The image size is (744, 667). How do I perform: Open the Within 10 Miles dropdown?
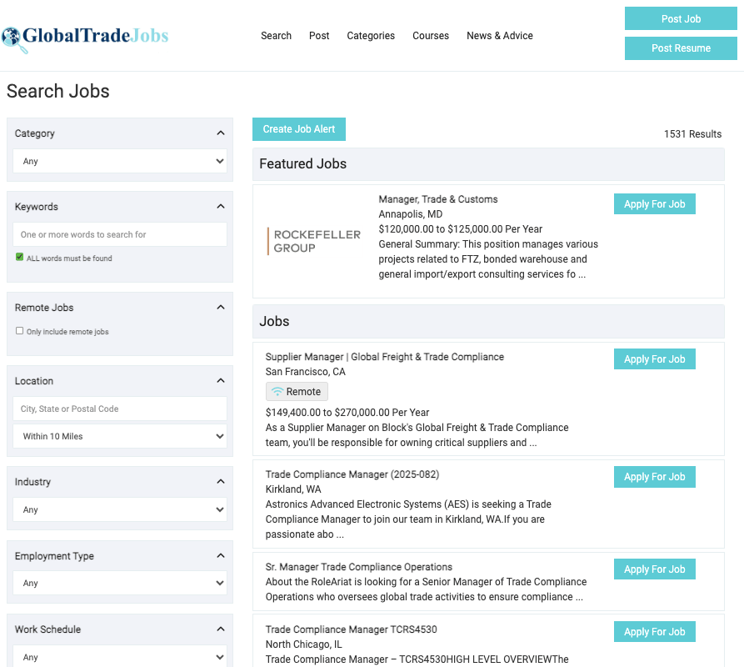[x=120, y=436]
